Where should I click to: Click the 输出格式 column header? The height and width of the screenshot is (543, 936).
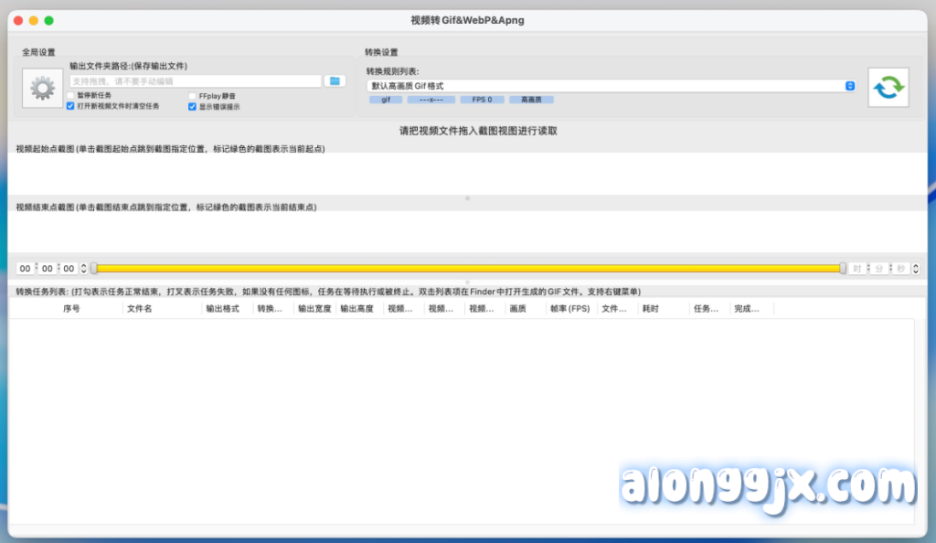222,309
